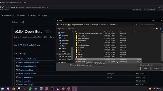Click the Open button

145,69
